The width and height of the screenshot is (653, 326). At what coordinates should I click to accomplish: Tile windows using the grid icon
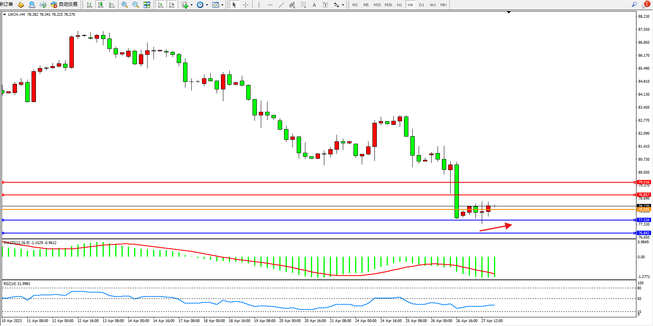(x=147, y=5)
